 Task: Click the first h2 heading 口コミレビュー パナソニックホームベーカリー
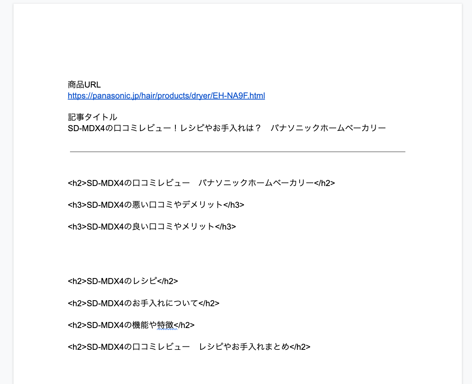[201, 183]
